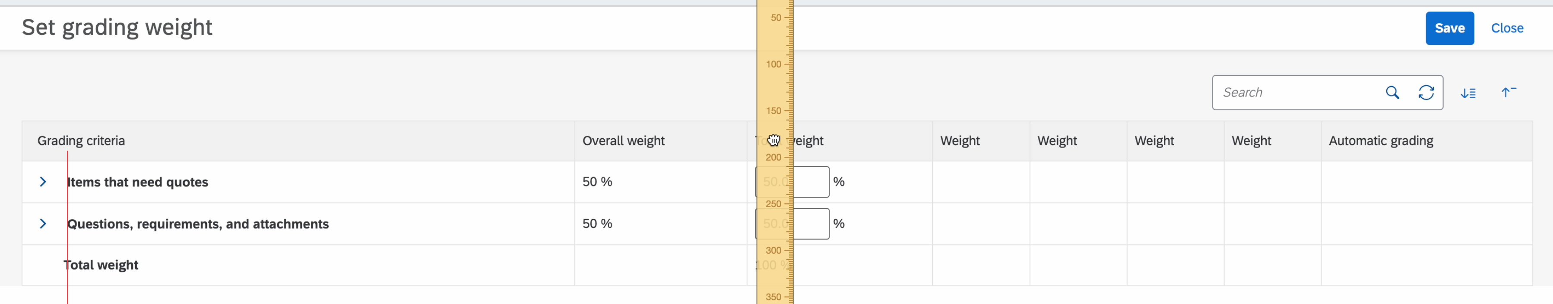Screen dimensions: 1553x304
Task: Click the search magnifier inside the Search field
Action: tap(1393, 92)
